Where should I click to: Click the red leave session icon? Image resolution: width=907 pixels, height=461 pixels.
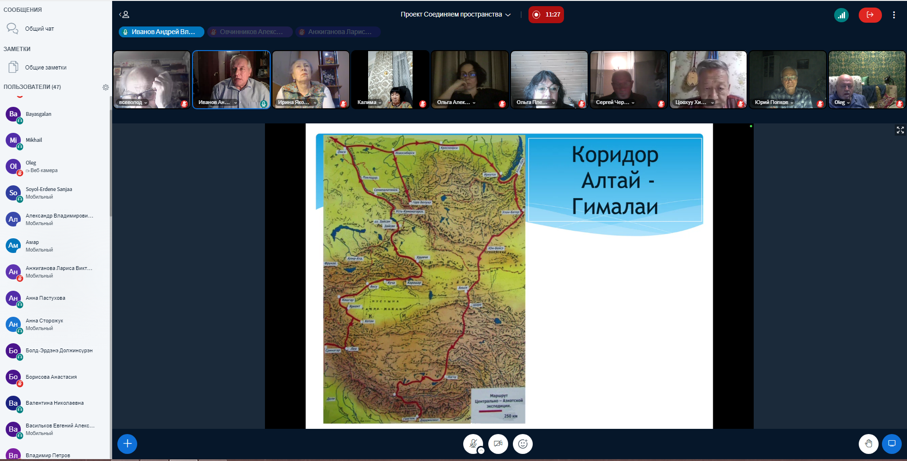tap(870, 15)
